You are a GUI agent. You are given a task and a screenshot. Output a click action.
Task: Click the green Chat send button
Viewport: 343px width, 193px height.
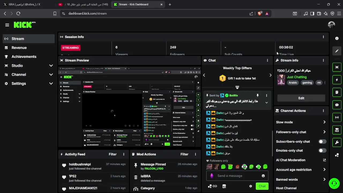[262, 186]
